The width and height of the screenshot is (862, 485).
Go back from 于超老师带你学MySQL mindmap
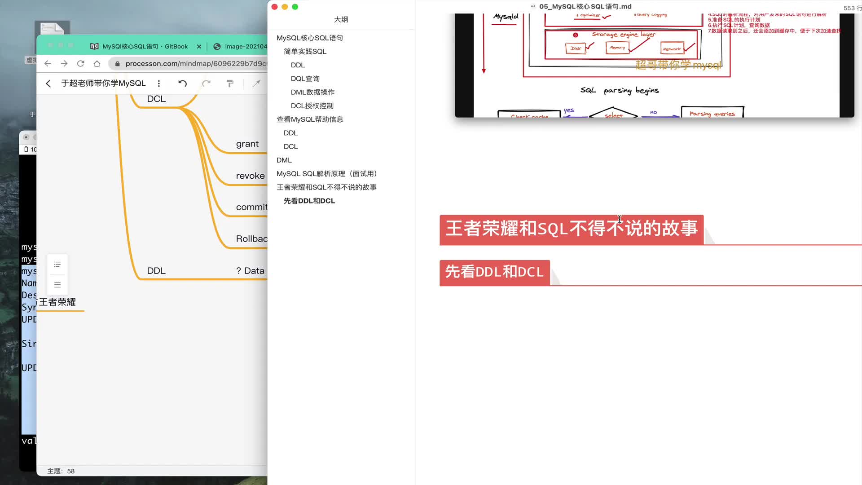pyautogui.click(x=48, y=83)
